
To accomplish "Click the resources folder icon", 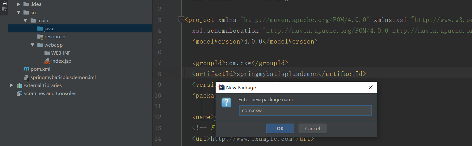I will pyautogui.click(x=40, y=37).
